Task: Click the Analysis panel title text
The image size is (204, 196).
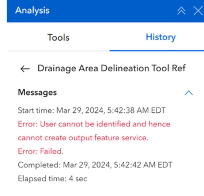Action: 32,11
